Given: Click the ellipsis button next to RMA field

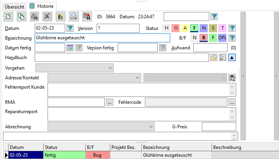Looking at the screenshot, I should coord(109,102).
